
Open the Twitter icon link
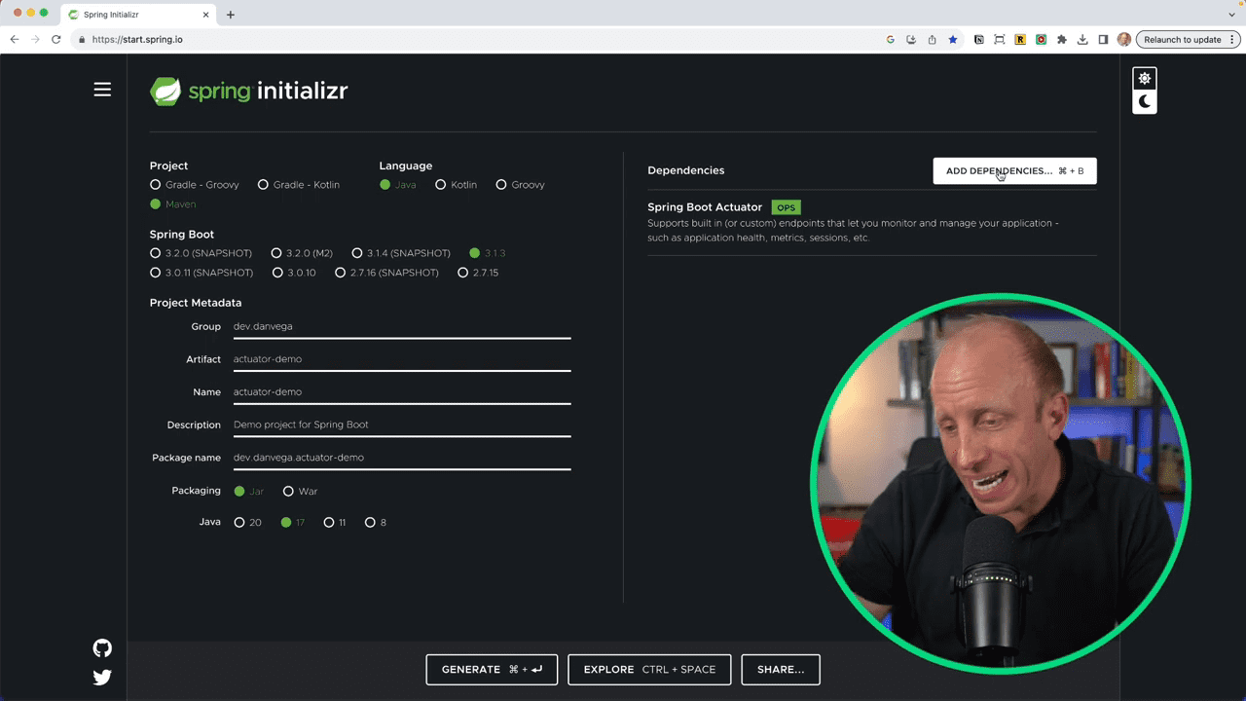coord(102,678)
